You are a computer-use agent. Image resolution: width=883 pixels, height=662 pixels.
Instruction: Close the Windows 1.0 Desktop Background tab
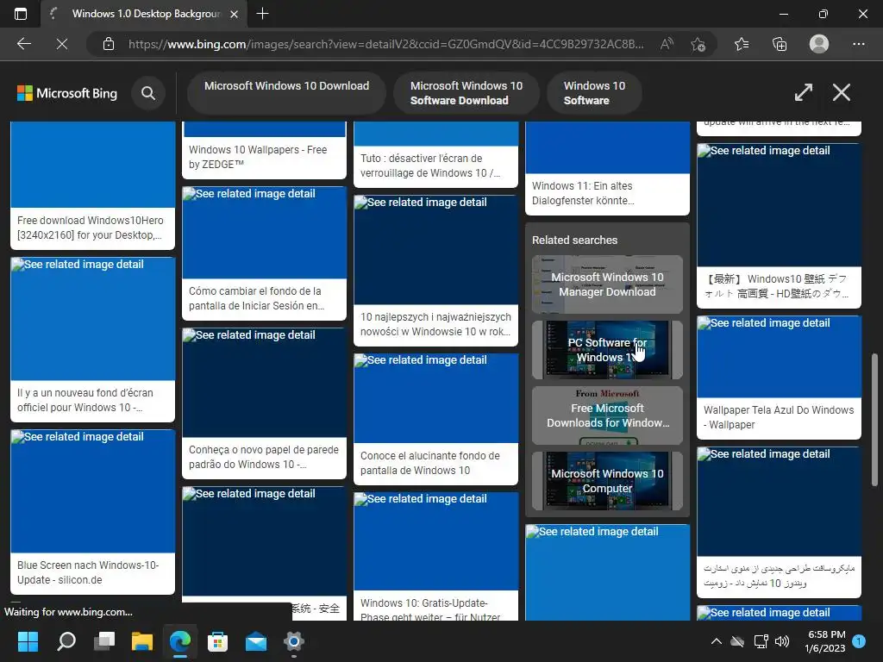point(235,14)
